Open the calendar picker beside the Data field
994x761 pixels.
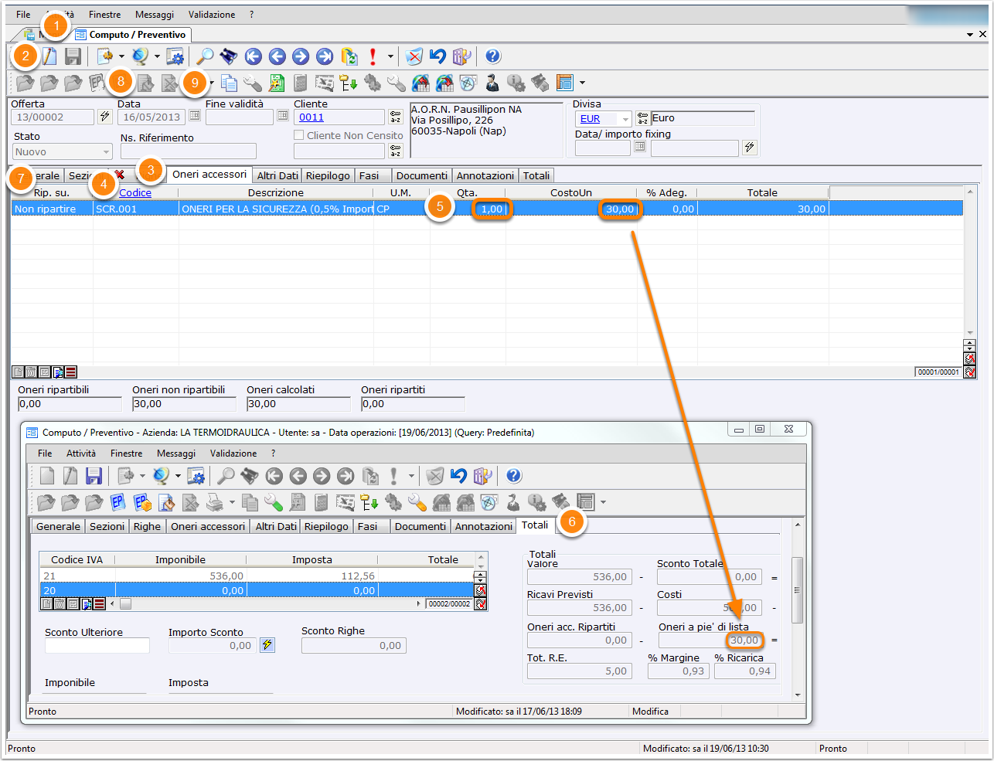[195, 116]
